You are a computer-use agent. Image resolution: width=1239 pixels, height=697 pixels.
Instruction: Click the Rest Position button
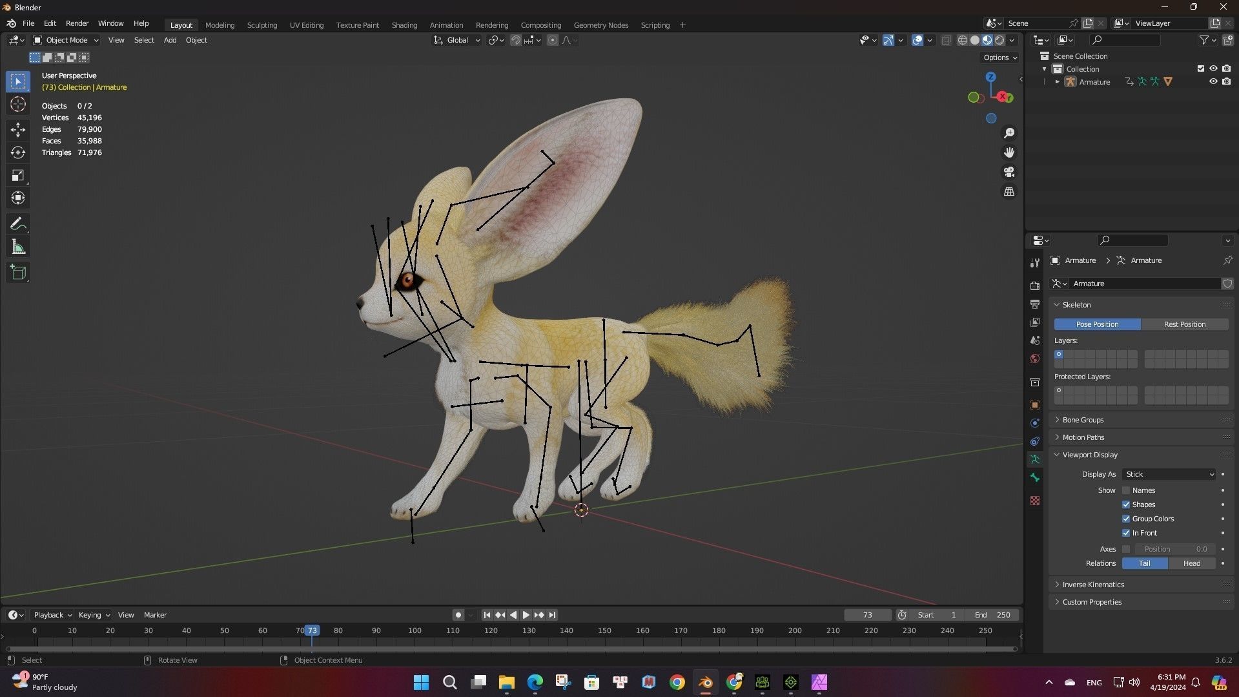pos(1185,324)
